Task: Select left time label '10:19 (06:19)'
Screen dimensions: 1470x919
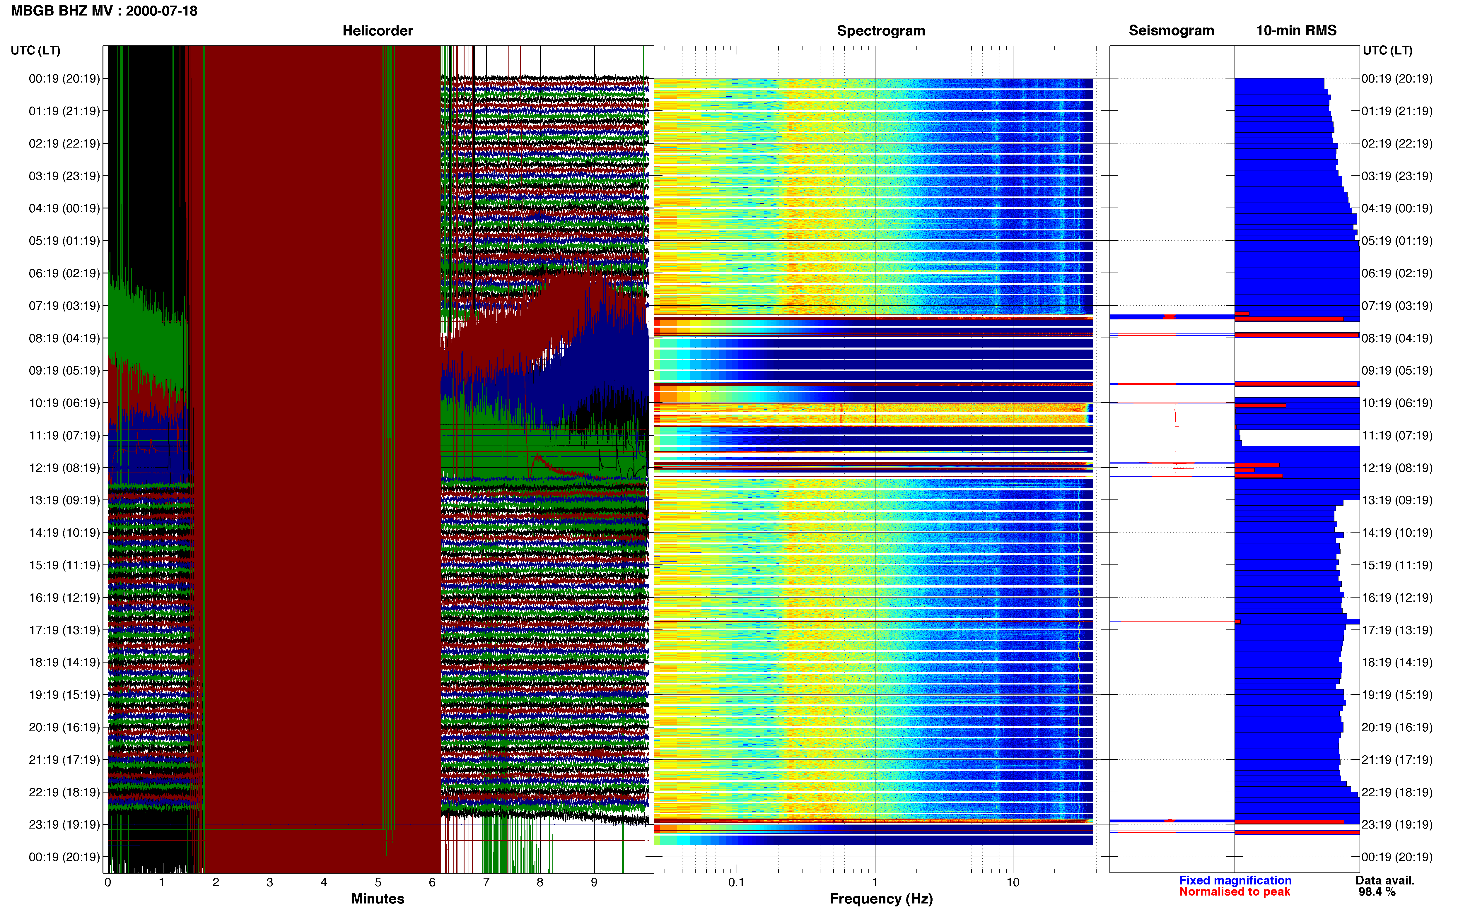Action: point(64,403)
